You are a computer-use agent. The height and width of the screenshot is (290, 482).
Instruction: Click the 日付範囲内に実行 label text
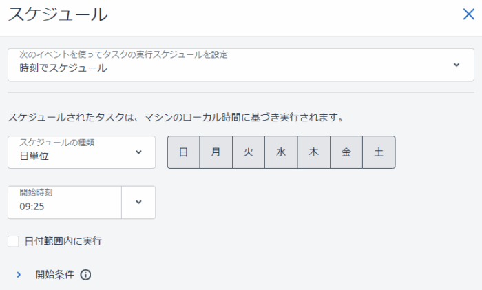63,241
